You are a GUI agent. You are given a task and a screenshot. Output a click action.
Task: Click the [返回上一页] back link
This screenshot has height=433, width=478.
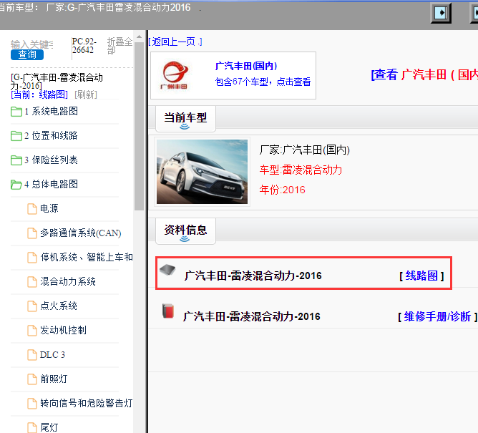tap(175, 42)
